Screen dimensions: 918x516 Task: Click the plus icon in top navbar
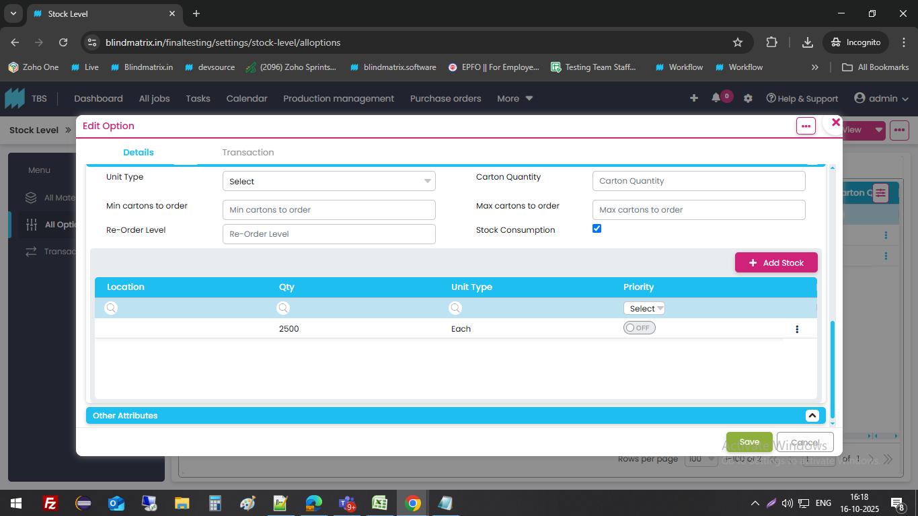click(x=694, y=98)
